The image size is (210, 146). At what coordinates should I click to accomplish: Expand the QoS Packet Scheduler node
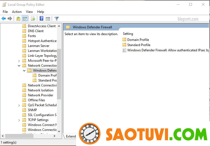tap(19, 105)
